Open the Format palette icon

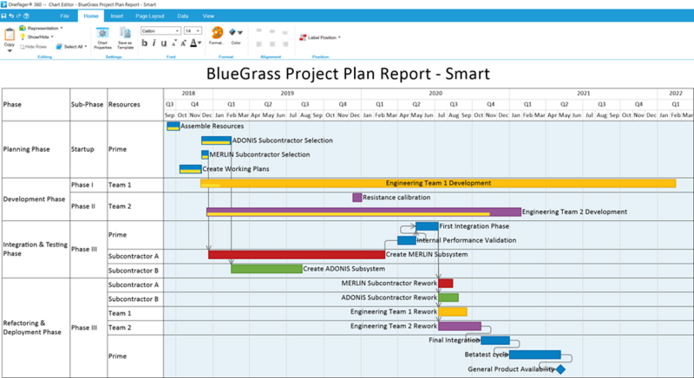point(217,35)
